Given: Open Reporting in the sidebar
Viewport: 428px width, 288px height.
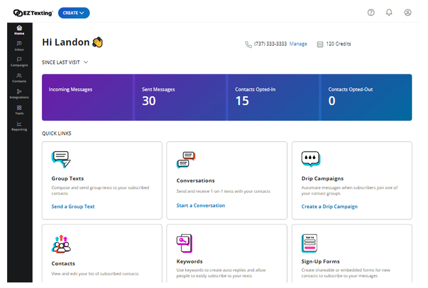Looking at the screenshot, I should 19,126.
